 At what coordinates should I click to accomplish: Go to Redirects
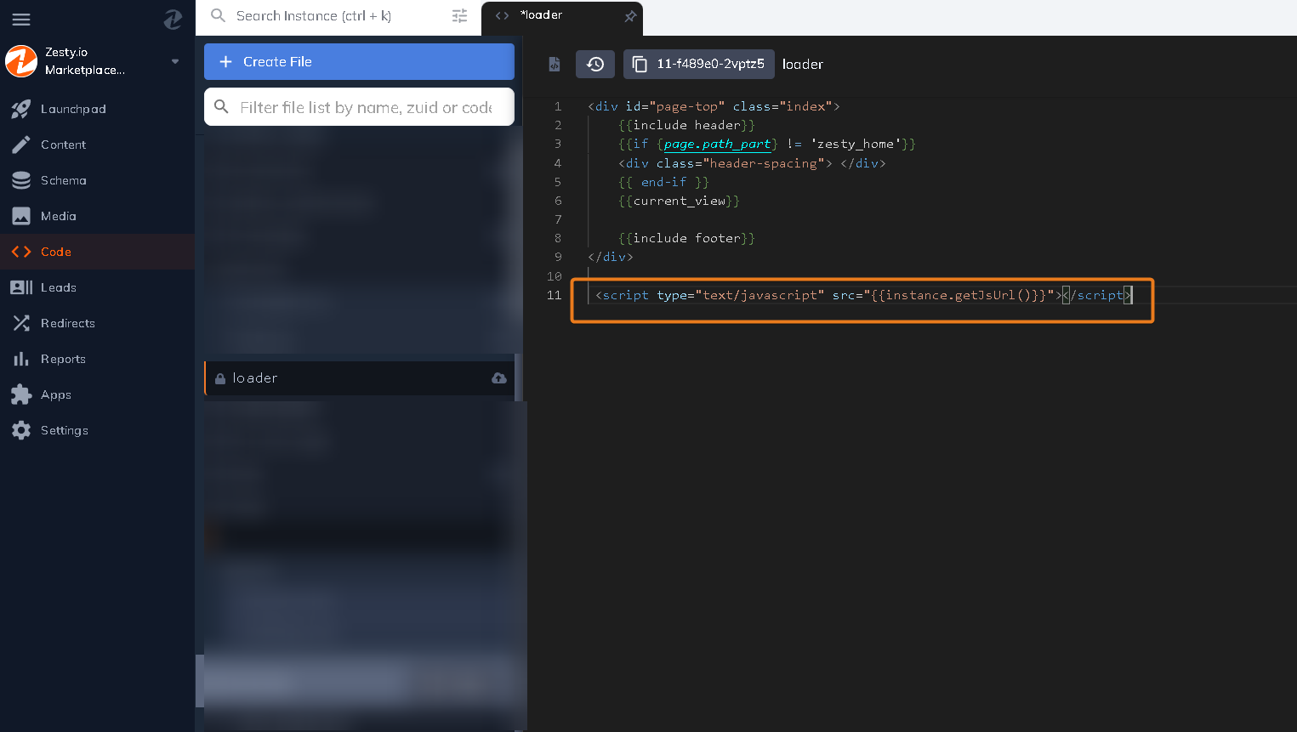(x=97, y=323)
